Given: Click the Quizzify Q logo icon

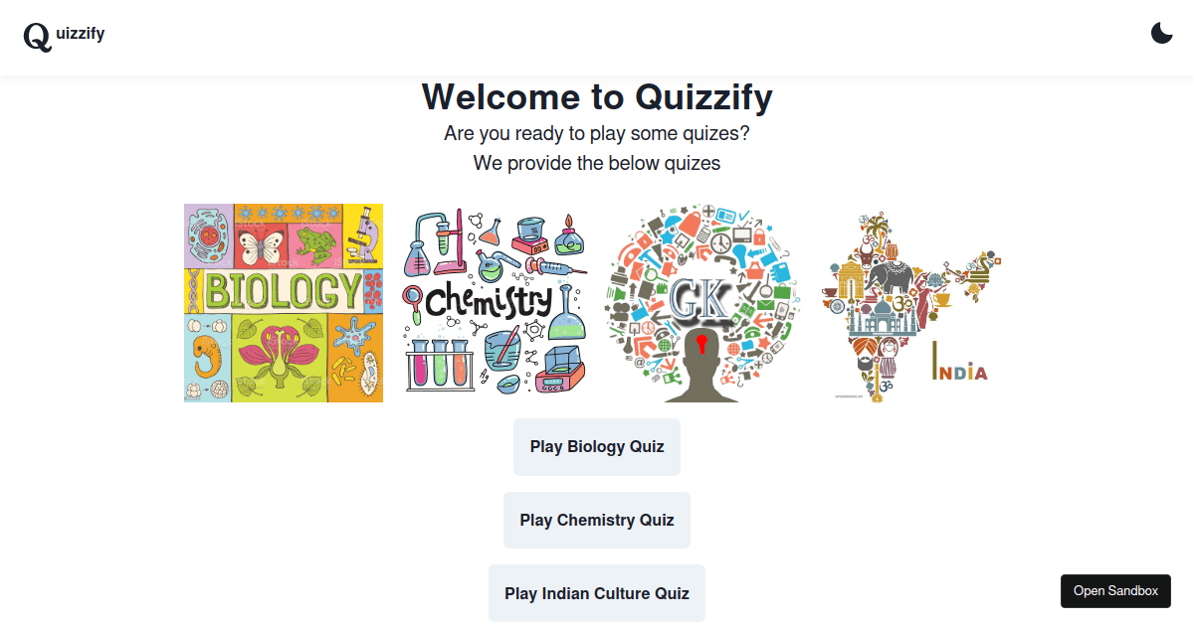Looking at the screenshot, I should (37, 37).
